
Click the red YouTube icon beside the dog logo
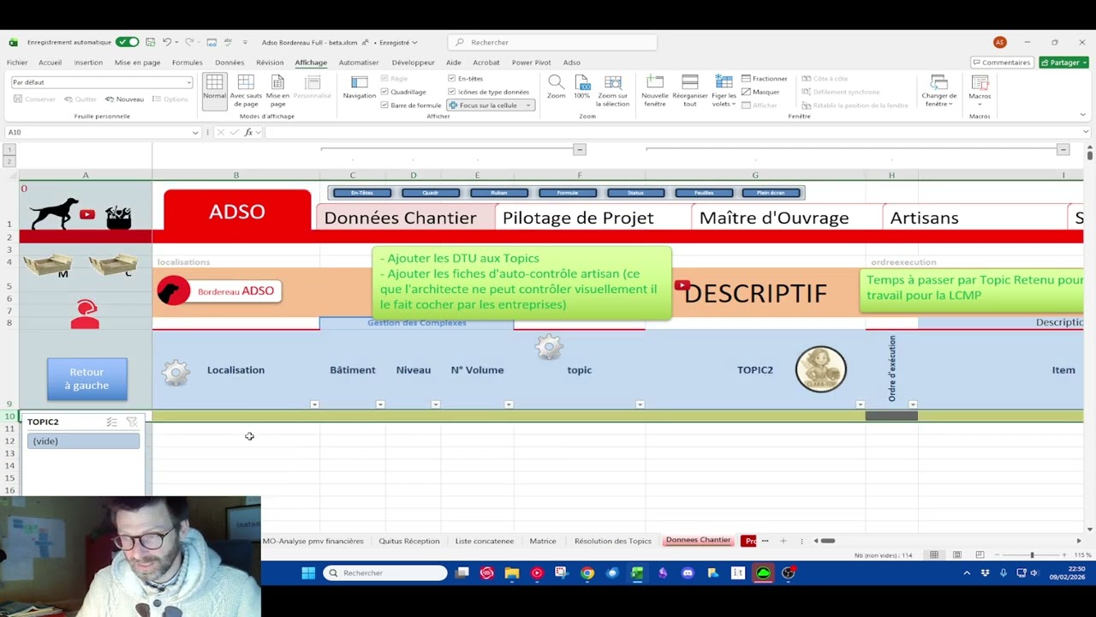click(x=87, y=214)
